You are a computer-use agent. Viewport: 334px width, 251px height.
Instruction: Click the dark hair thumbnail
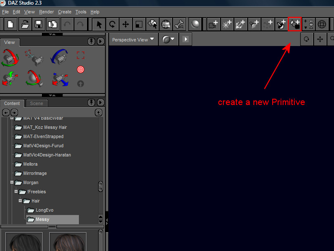tap(24, 242)
